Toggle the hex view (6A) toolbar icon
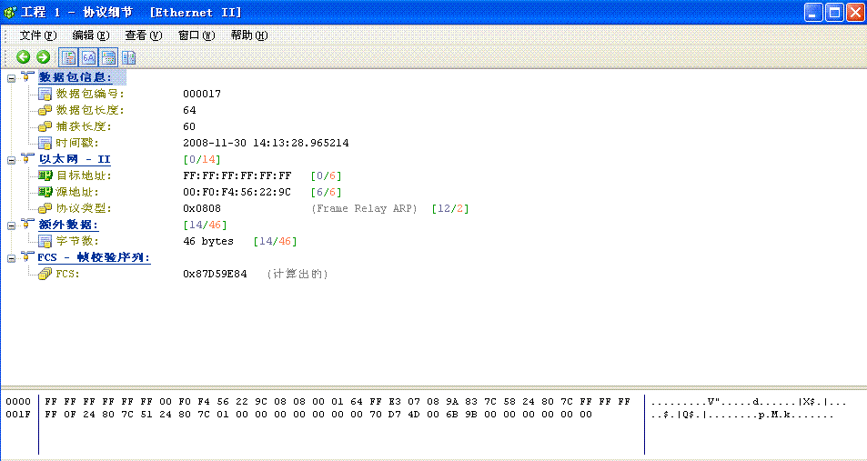 [88, 57]
